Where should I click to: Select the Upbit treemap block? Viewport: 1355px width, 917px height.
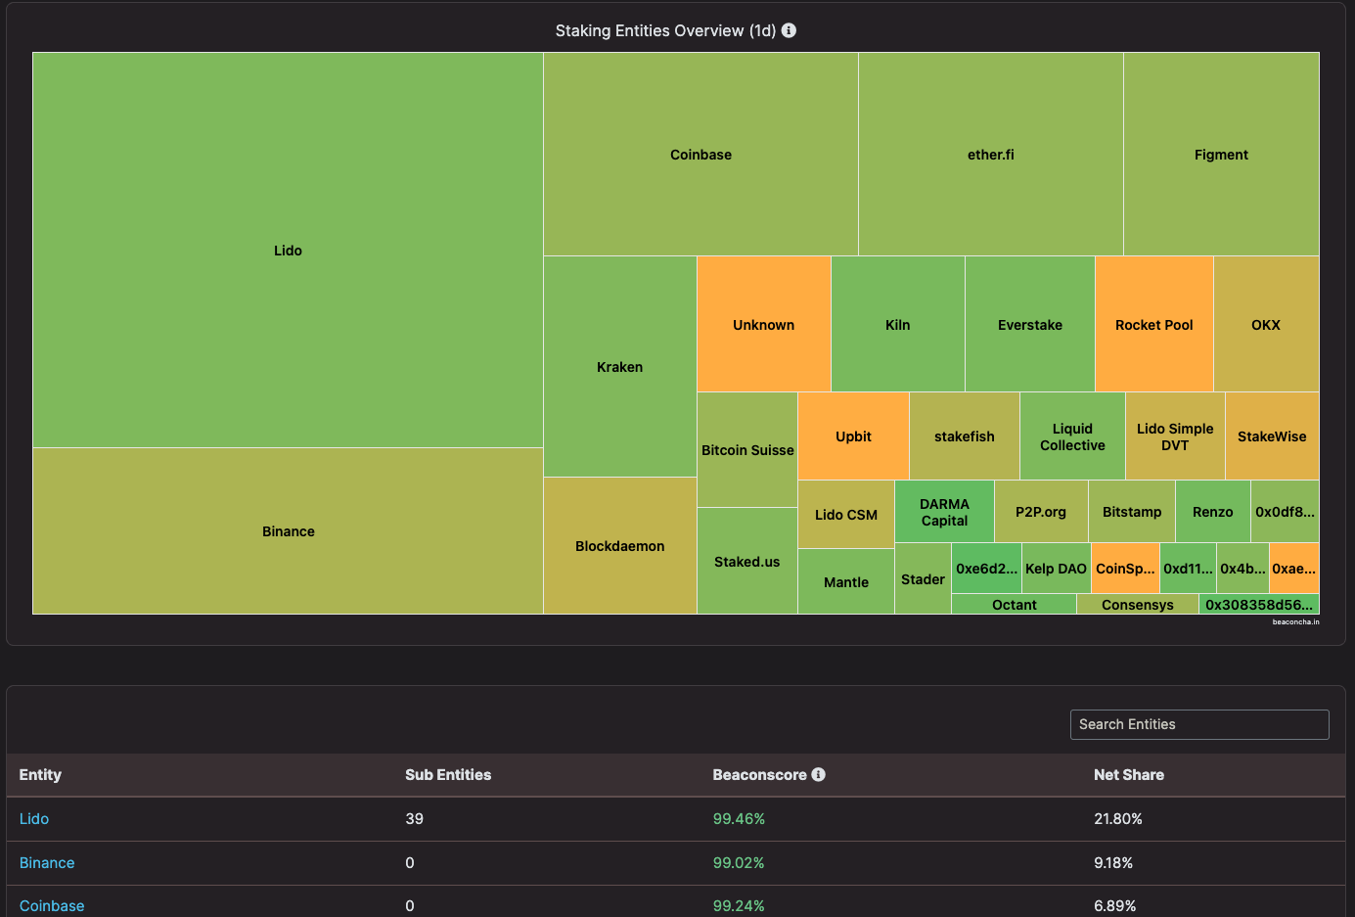point(853,436)
